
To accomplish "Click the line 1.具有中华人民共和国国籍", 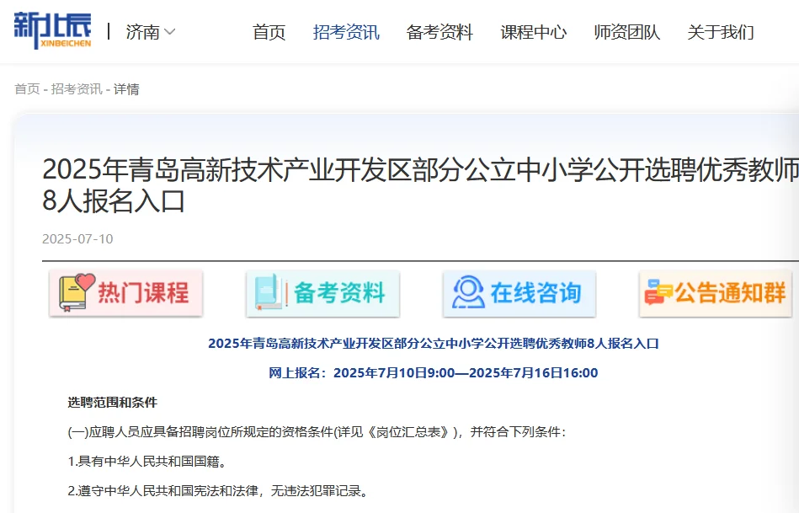I will (x=147, y=462).
